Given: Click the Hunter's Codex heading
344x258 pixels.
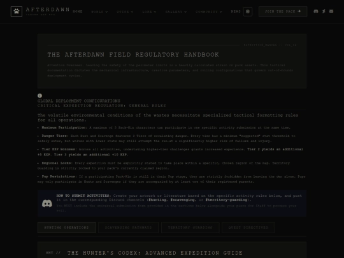Looking at the screenshot, I should click(x=155, y=253).
